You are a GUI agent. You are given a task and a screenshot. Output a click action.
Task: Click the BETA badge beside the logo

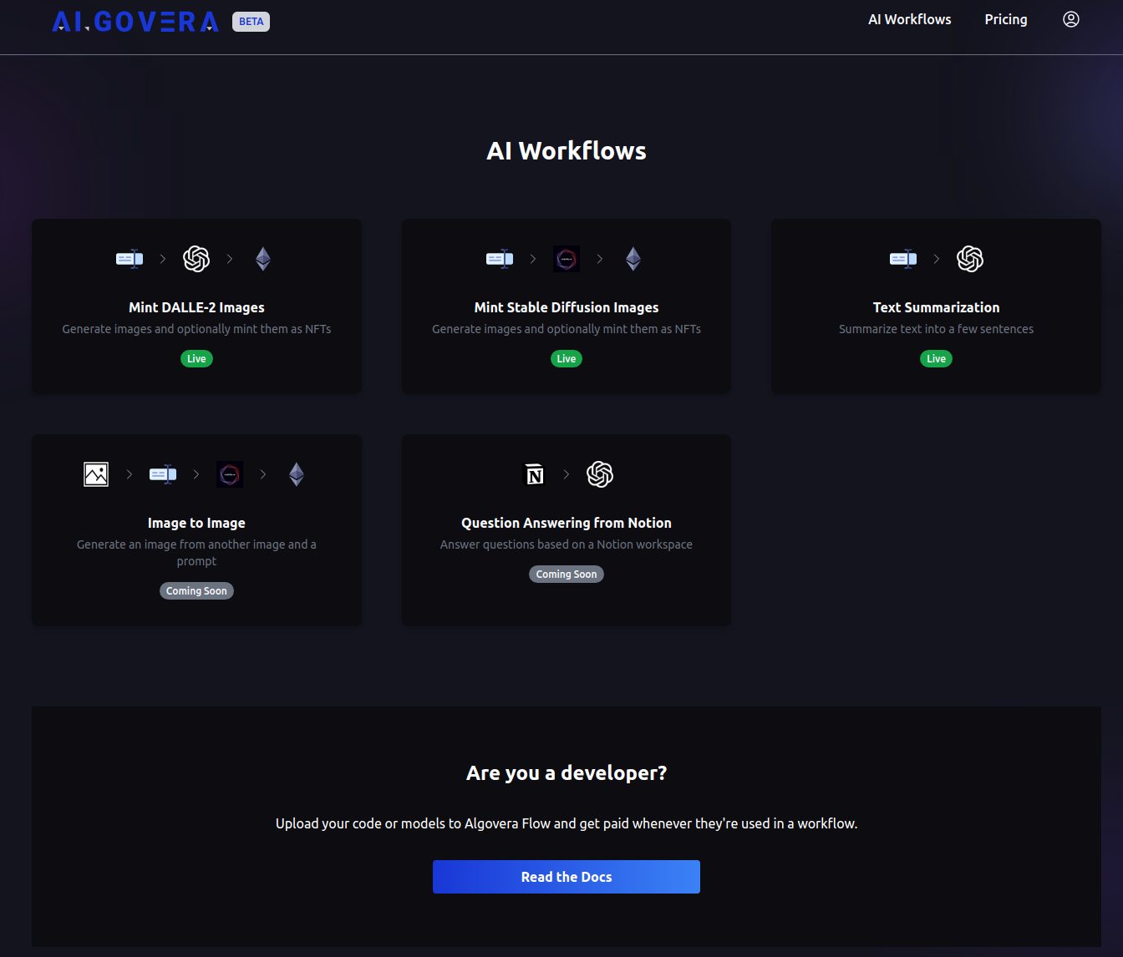(x=251, y=22)
